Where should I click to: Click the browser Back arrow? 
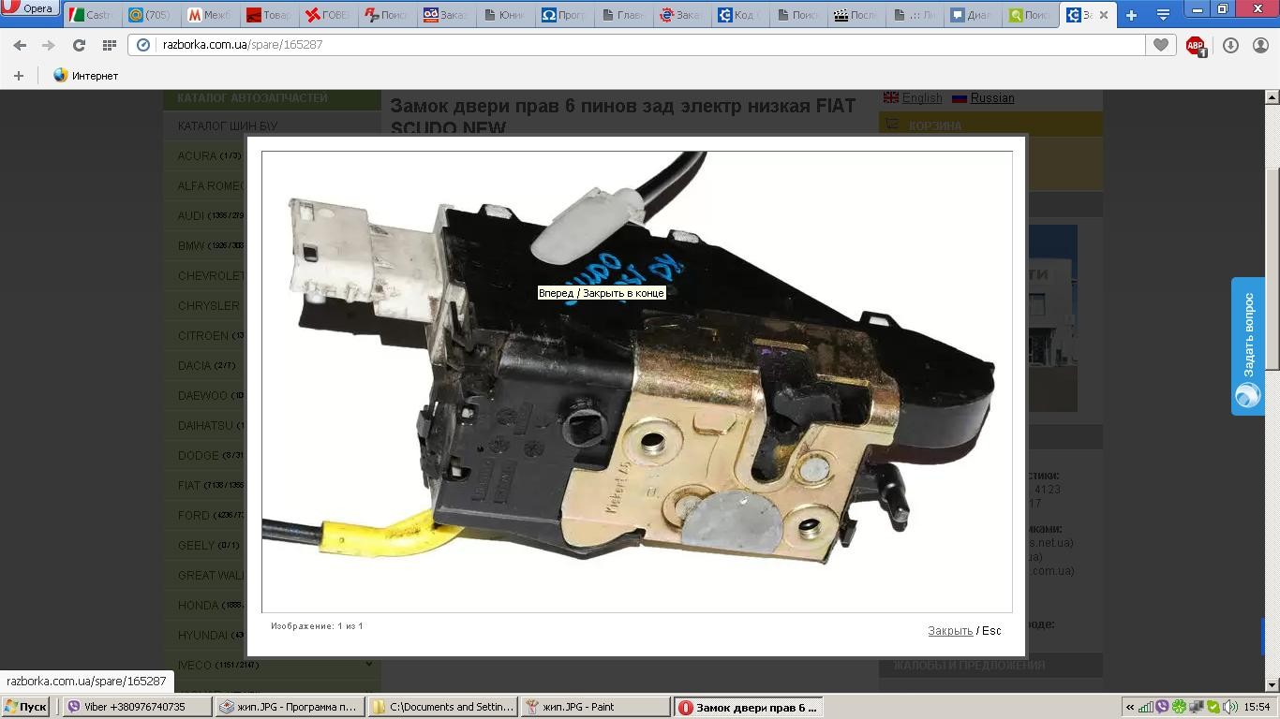(20, 45)
